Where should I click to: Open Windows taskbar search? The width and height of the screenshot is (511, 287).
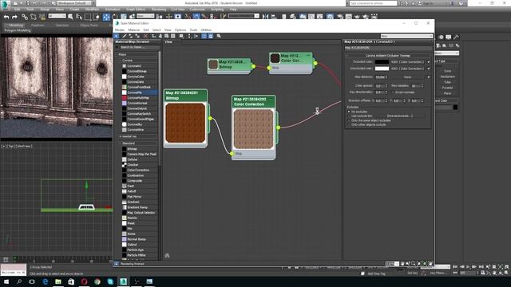(x=19, y=281)
